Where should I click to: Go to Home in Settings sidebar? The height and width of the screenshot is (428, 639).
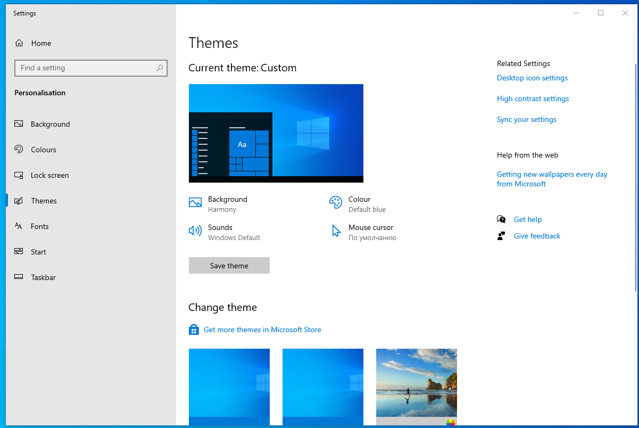[90, 43]
